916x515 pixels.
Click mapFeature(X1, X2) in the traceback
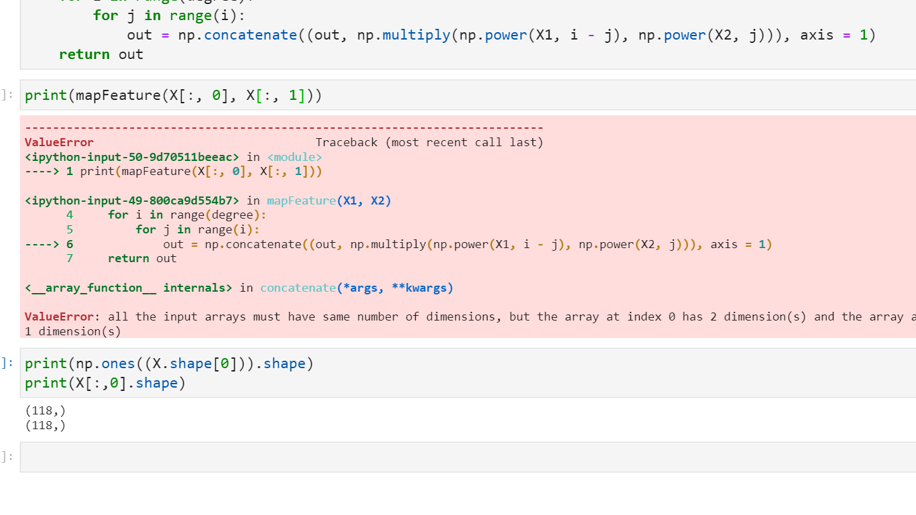(329, 201)
